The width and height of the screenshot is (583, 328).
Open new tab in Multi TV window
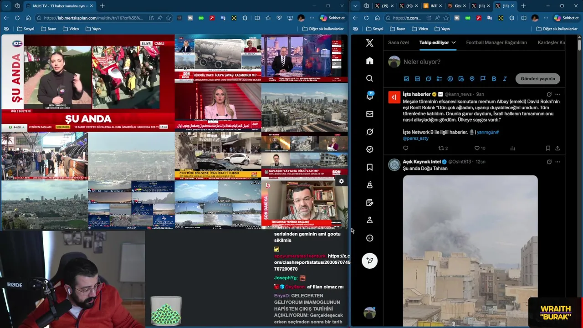pos(102,6)
